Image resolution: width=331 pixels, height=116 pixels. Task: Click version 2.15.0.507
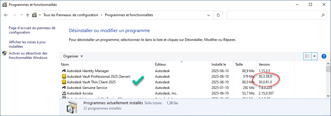coord(266,93)
